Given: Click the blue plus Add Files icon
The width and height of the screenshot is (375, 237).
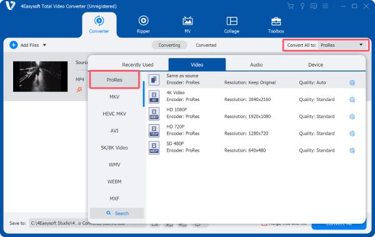Looking at the screenshot, I should 13,45.
